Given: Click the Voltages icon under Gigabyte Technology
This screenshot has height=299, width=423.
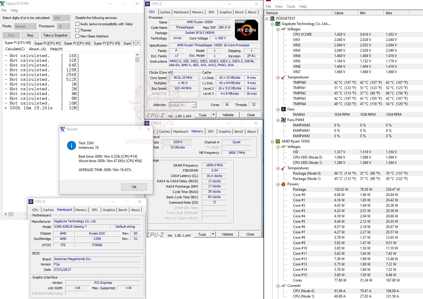Looking at the screenshot, I should coord(283,29).
